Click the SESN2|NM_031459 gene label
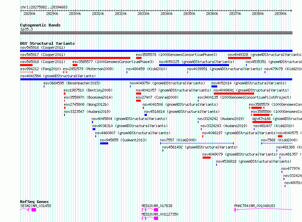The image size is (302, 222). click(36, 206)
